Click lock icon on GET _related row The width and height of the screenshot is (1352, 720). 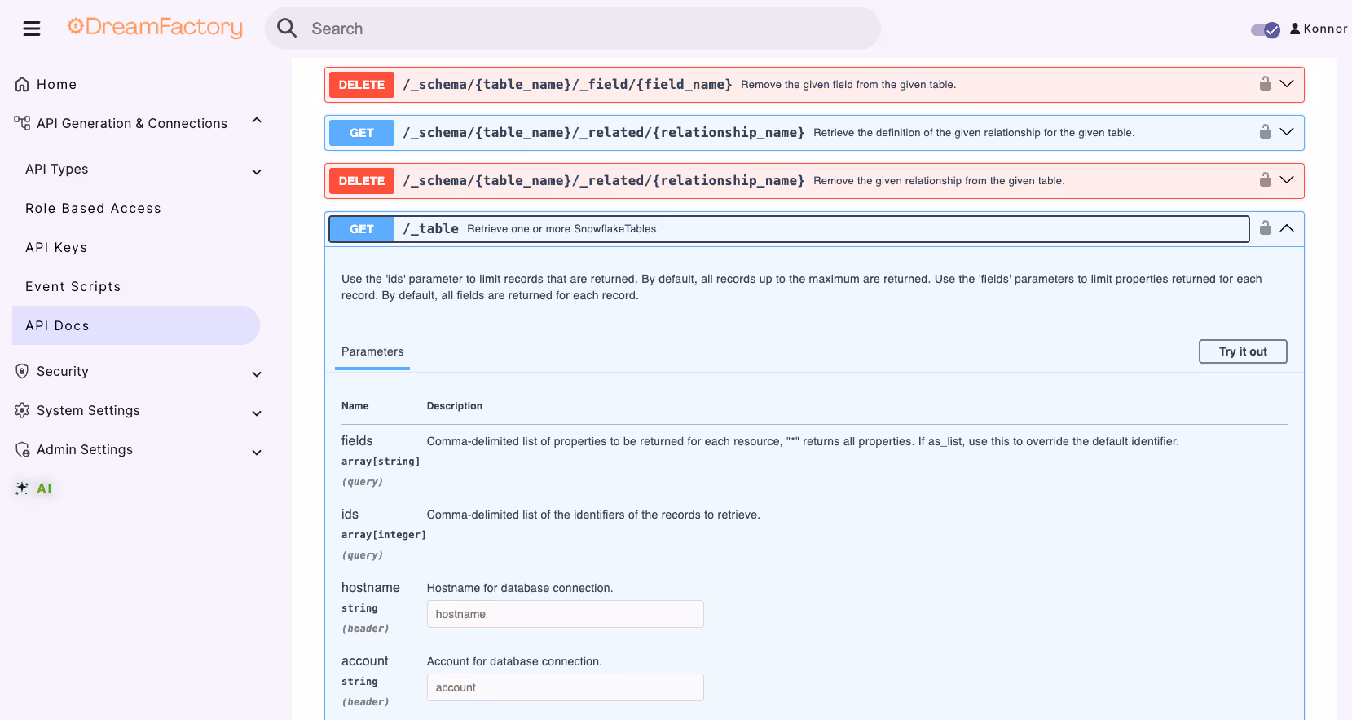(x=1265, y=131)
